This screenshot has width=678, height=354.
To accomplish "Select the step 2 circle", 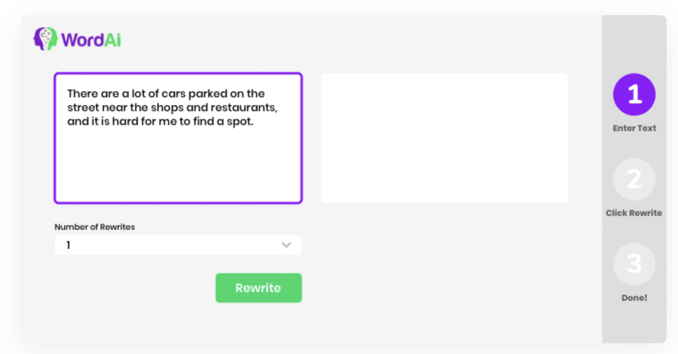I will point(634,179).
